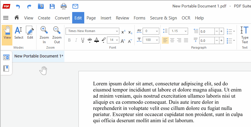
Task: Open a file with the folder icon
Action: 41,6
